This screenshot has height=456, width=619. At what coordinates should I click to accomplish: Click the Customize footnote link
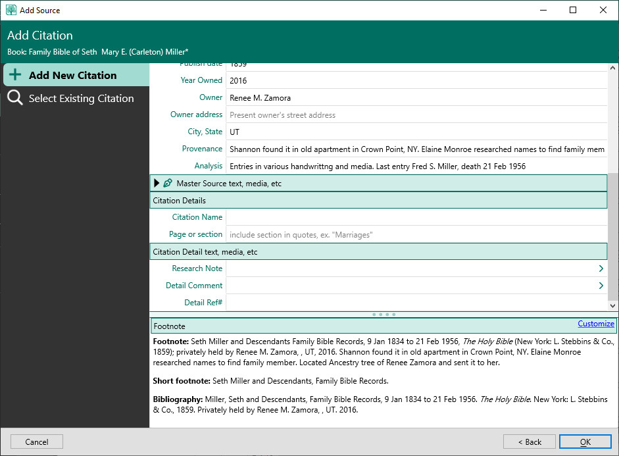[595, 324]
